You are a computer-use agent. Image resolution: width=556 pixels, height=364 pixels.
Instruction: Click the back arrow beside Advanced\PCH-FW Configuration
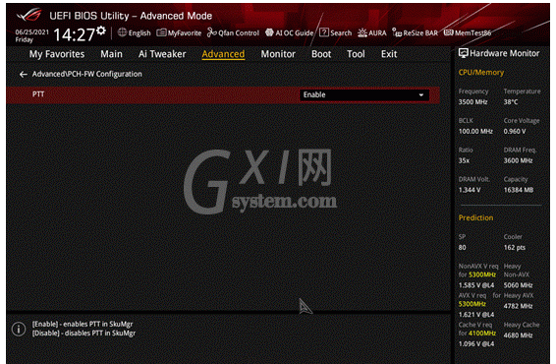(24, 74)
